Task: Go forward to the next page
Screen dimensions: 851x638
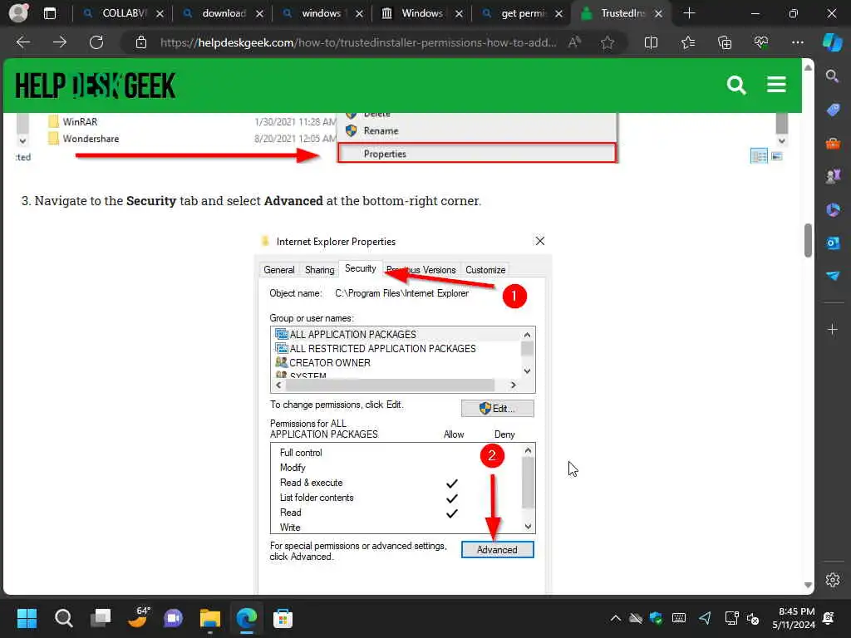Action: click(60, 42)
